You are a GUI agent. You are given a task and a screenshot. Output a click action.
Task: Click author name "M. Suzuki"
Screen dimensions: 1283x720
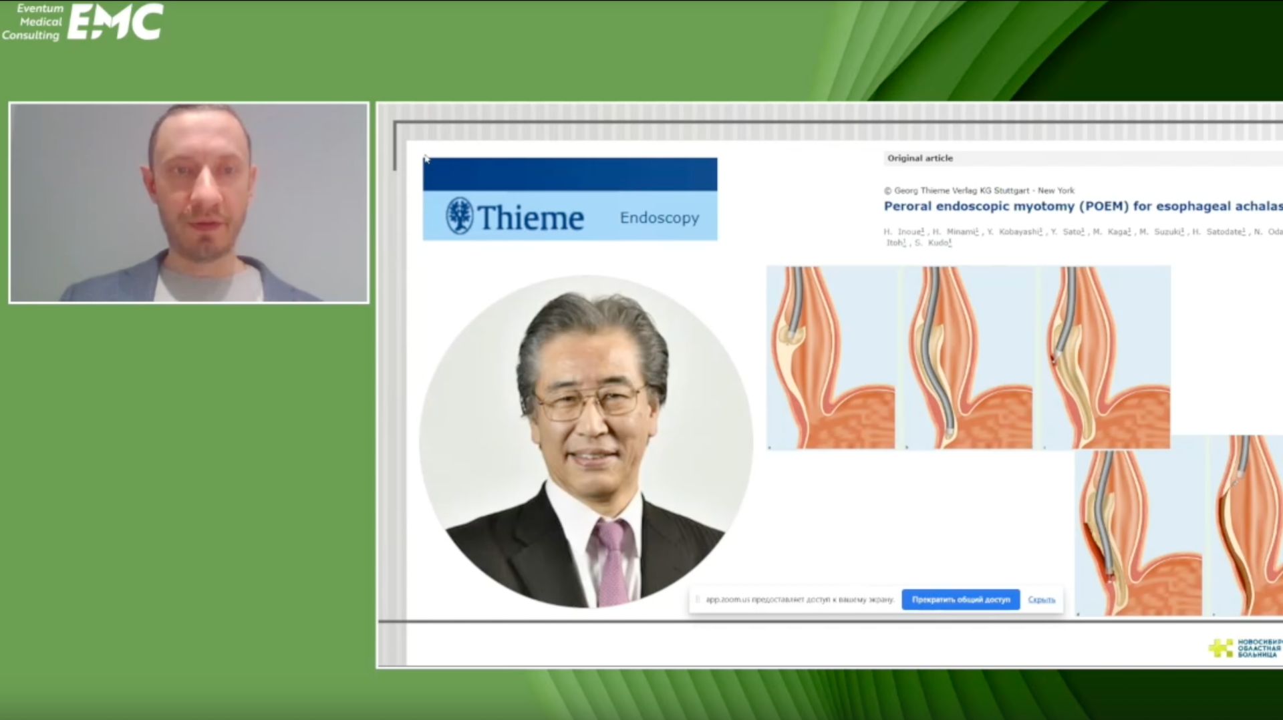click(x=1161, y=232)
